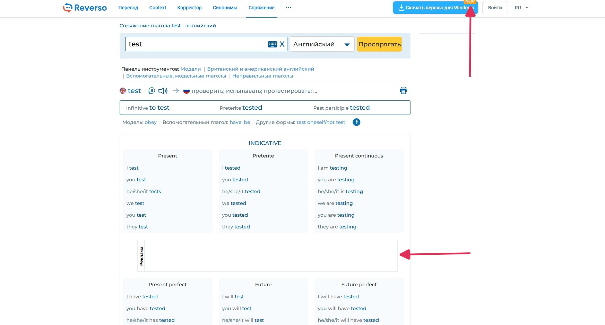The image size is (605, 325).
Task: Click the Reverso logo
Action: (85, 8)
